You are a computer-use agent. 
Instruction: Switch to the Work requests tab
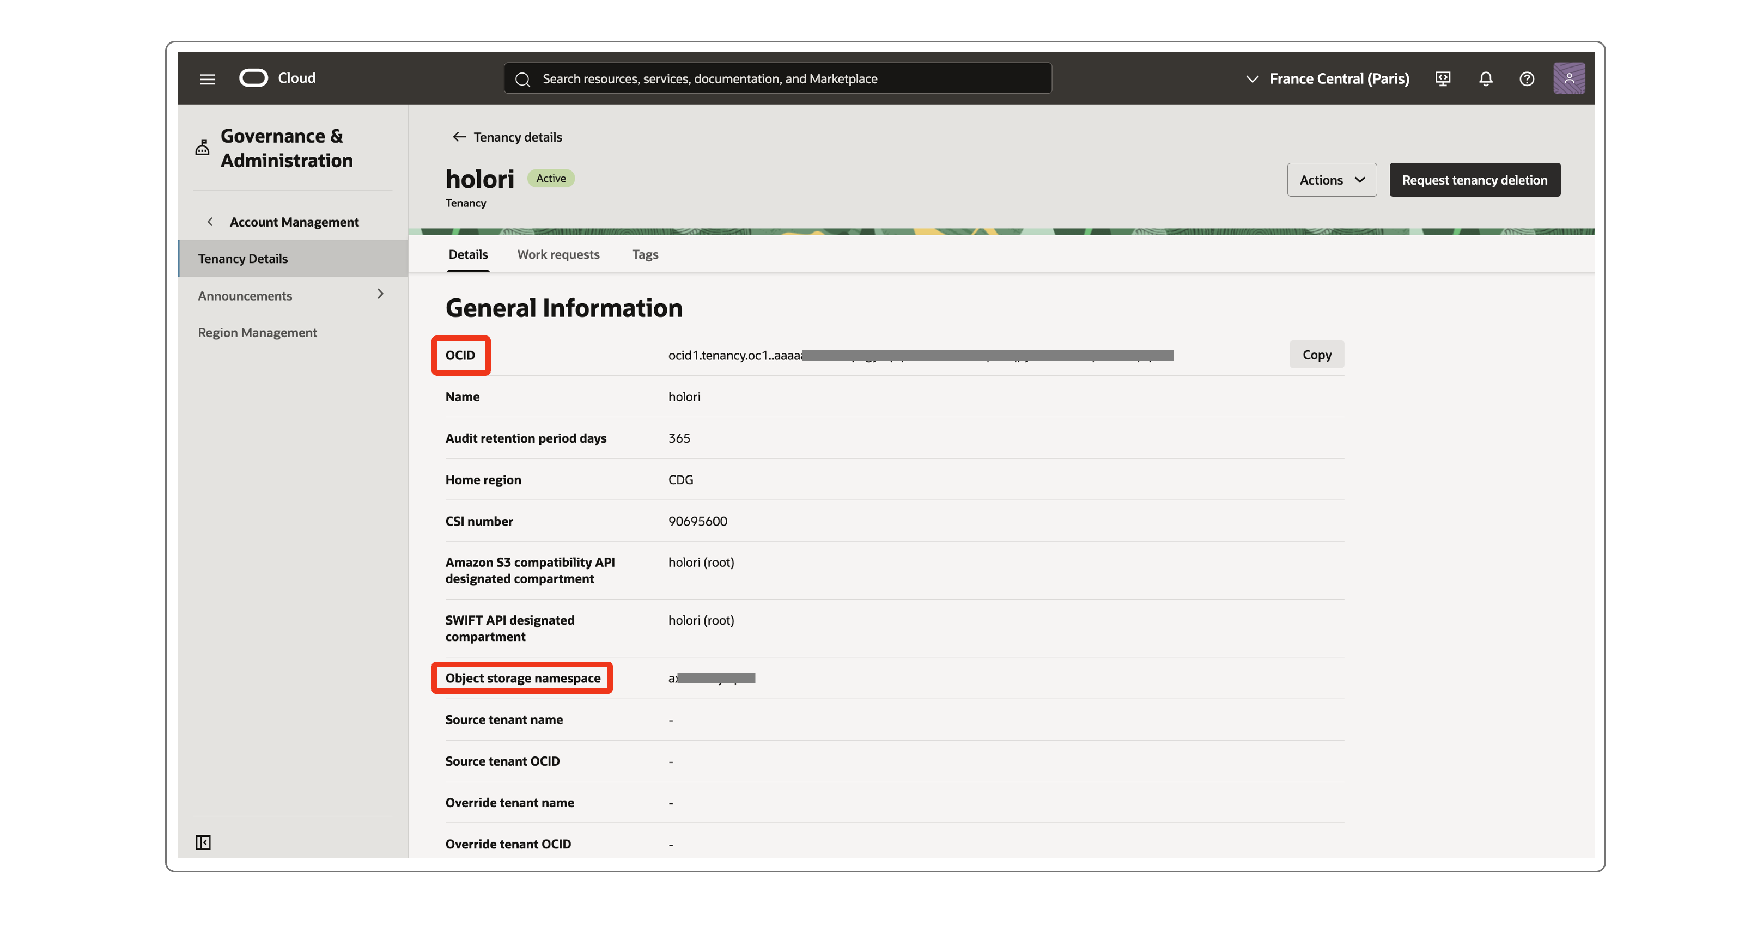point(558,254)
